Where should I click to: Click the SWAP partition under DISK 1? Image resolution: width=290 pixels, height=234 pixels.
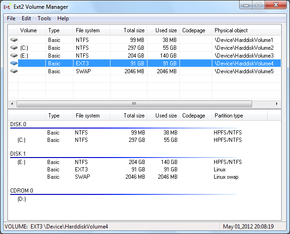pyautogui.click(x=82, y=177)
